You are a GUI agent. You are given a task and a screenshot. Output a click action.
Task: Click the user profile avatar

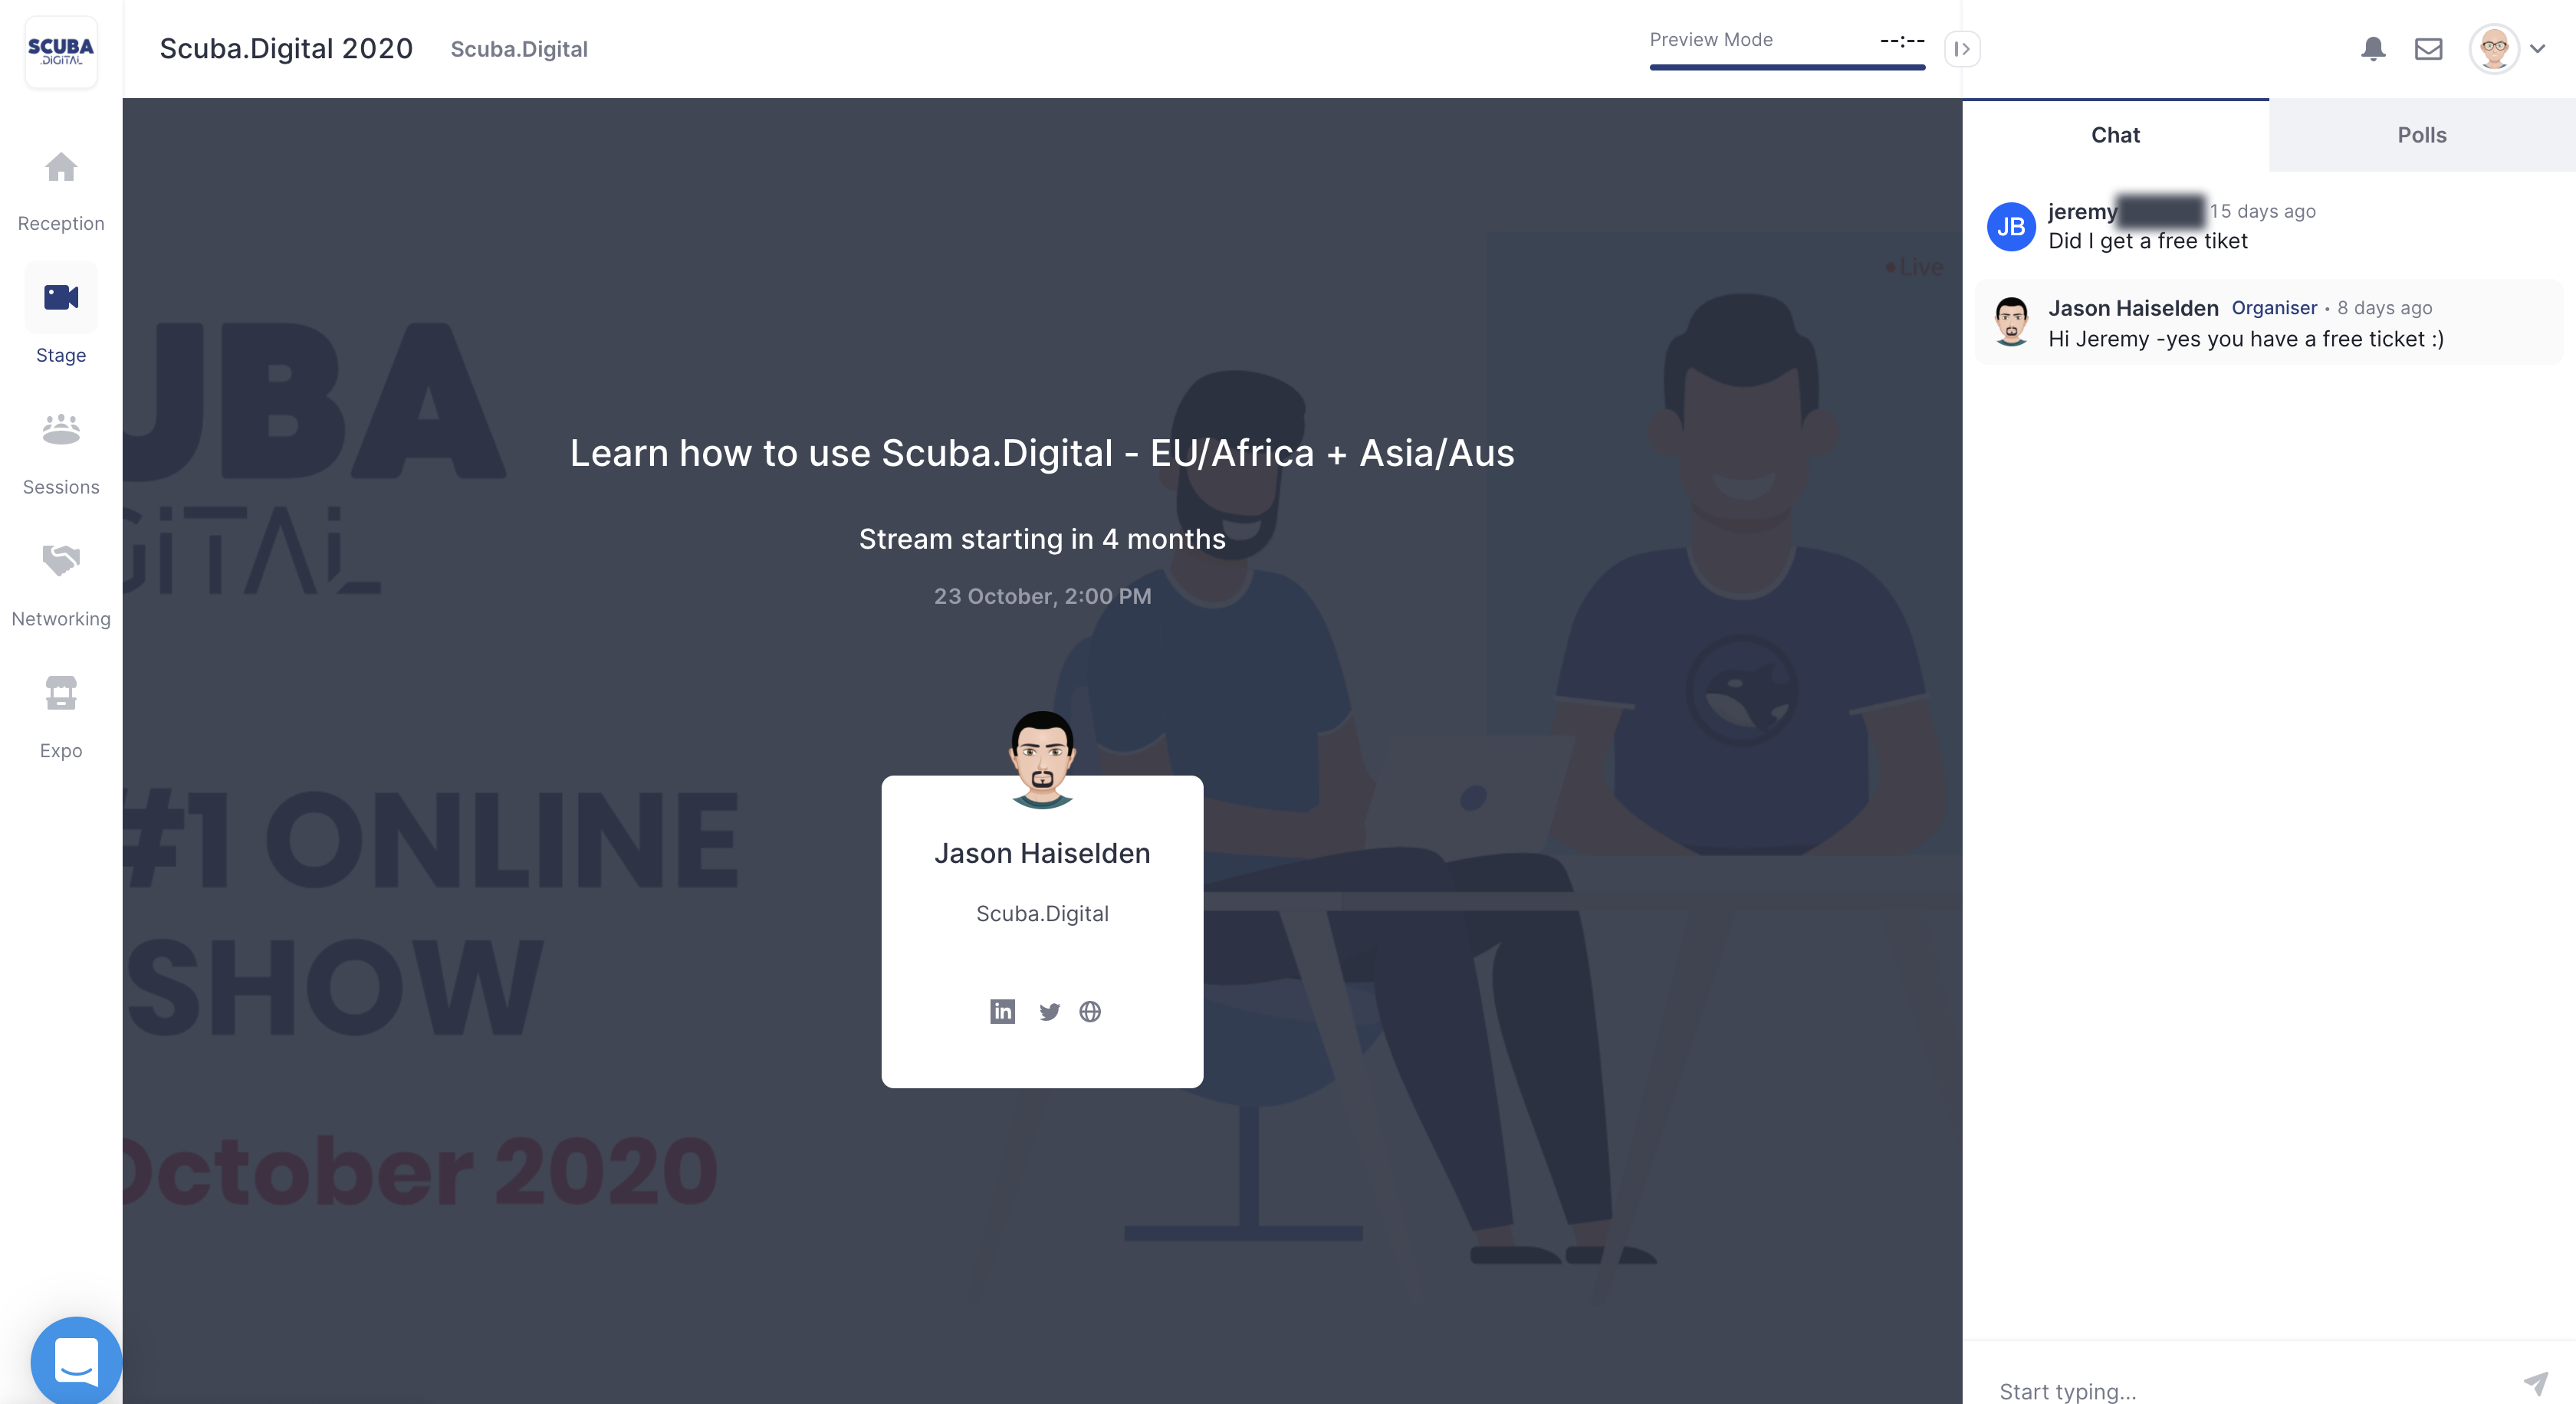[x=2494, y=48]
